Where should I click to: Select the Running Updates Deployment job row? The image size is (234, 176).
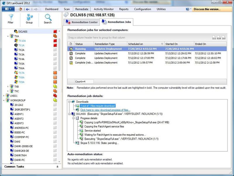click(147, 49)
